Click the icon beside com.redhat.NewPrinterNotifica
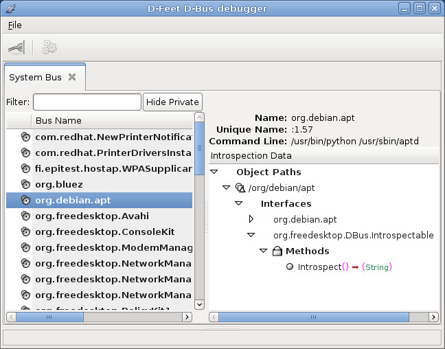The image size is (445, 349). [25, 137]
